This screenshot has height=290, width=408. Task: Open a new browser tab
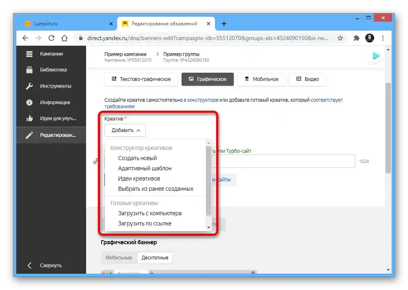[x=224, y=24]
